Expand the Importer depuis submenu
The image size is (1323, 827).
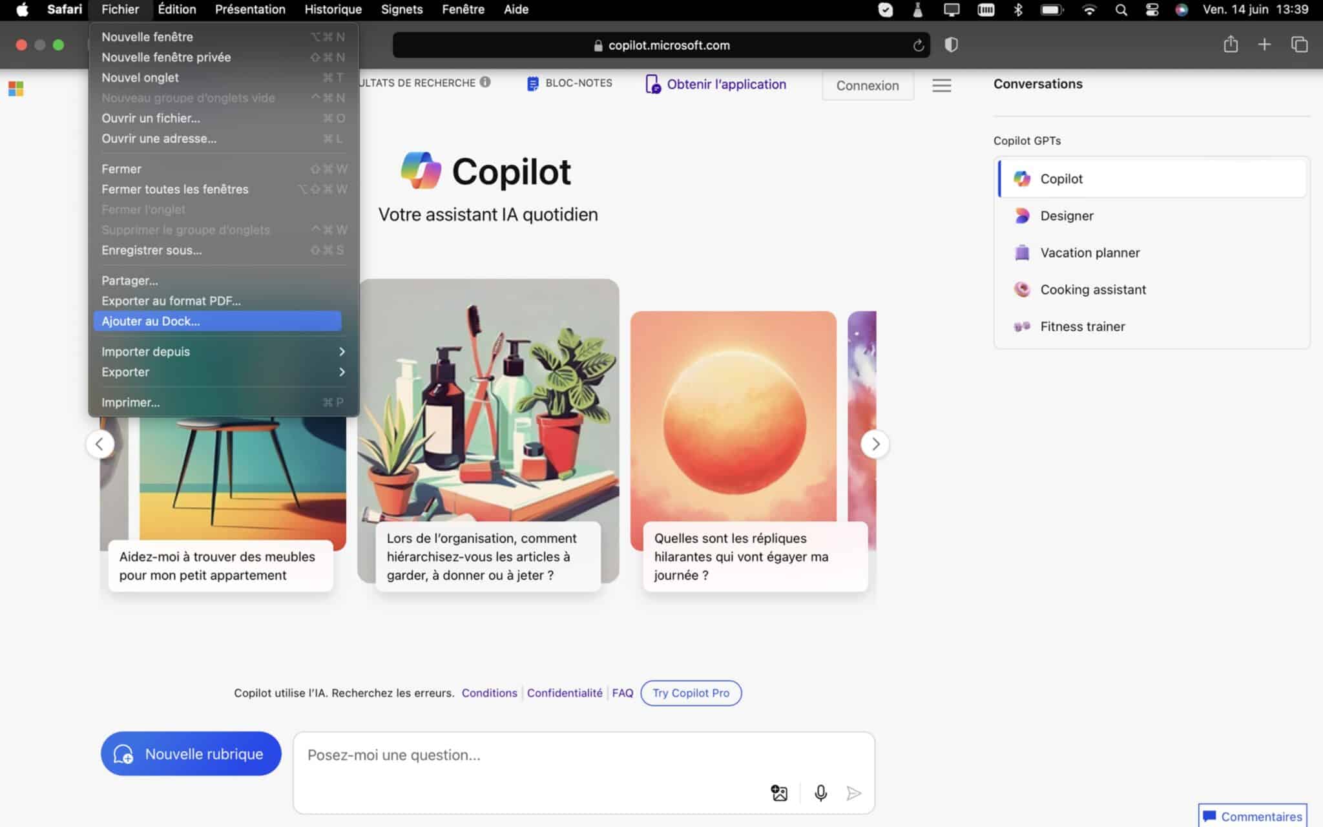coord(223,351)
